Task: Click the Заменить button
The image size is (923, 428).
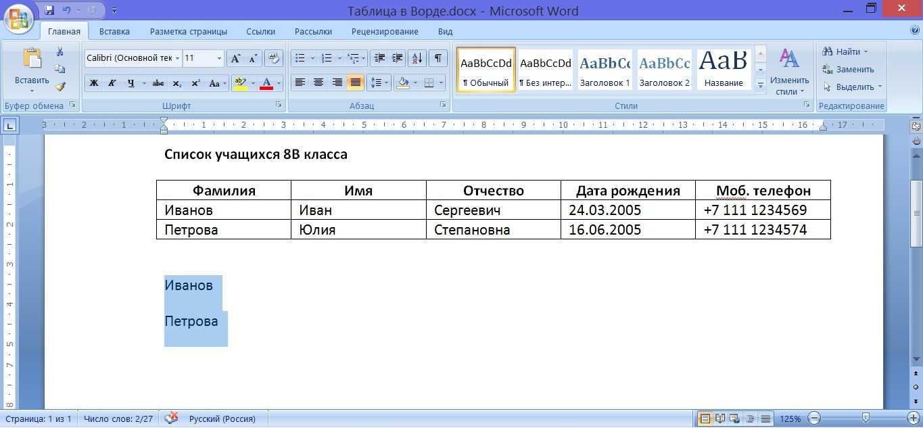Action: click(x=849, y=69)
